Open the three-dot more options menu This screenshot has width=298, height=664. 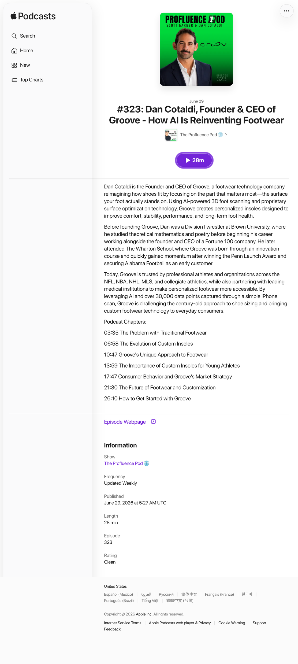[x=286, y=11]
